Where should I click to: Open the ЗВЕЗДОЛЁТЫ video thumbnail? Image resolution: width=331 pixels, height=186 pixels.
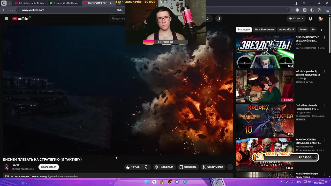[265, 52]
